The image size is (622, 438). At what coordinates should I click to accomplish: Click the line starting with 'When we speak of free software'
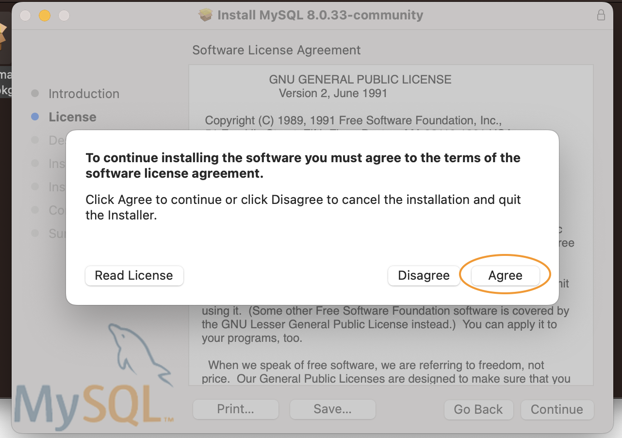(x=376, y=365)
